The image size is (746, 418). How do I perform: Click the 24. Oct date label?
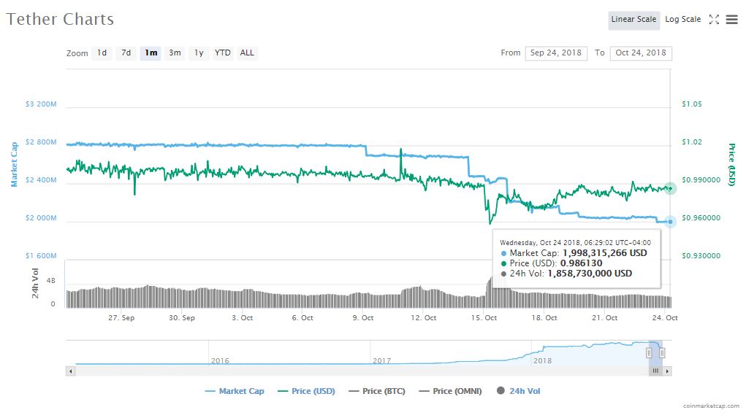coord(665,318)
